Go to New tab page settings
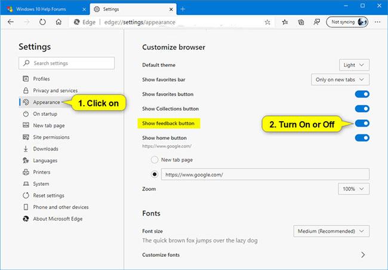388x270 pixels. tap(49, 125)
